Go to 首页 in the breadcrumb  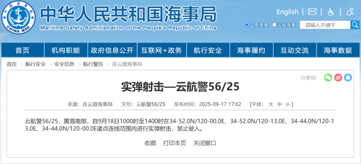12,64
